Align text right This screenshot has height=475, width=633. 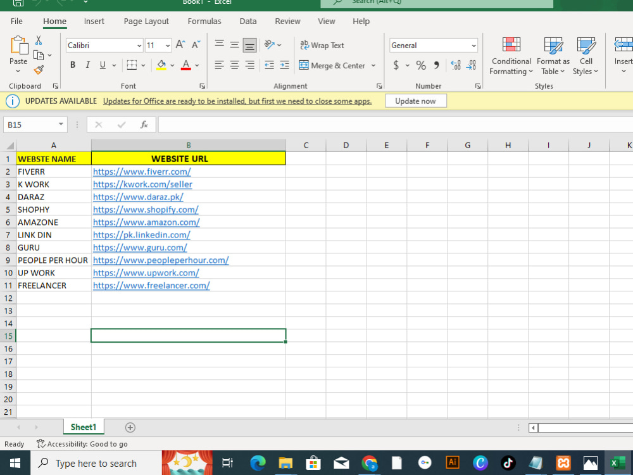(x=249, y=65)
